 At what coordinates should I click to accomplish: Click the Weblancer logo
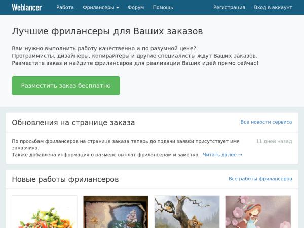26,8
